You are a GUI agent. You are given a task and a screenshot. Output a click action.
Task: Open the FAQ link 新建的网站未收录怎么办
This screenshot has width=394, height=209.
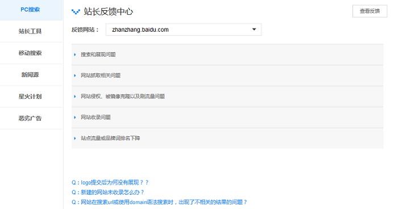[108, 192]
